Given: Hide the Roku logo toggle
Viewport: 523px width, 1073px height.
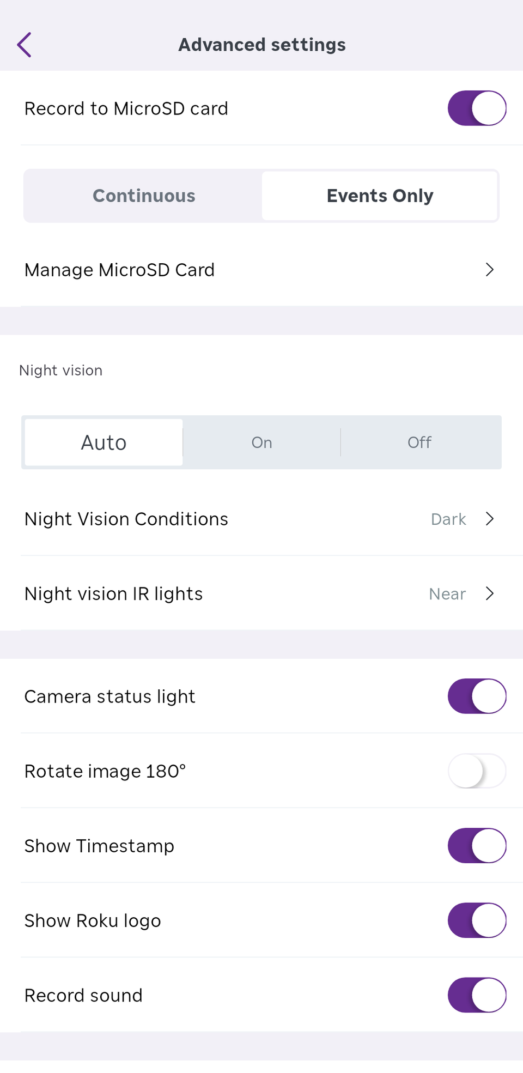Looking at the screenshot, I should (x=477, y=920).
